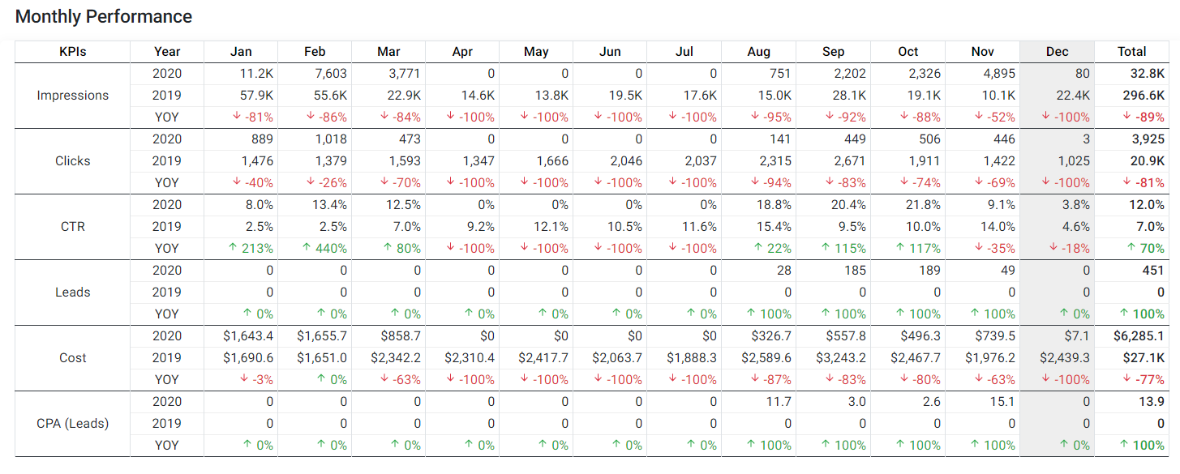Select the CTR KPI row label

pyautogui.click(x=72, y=226)
